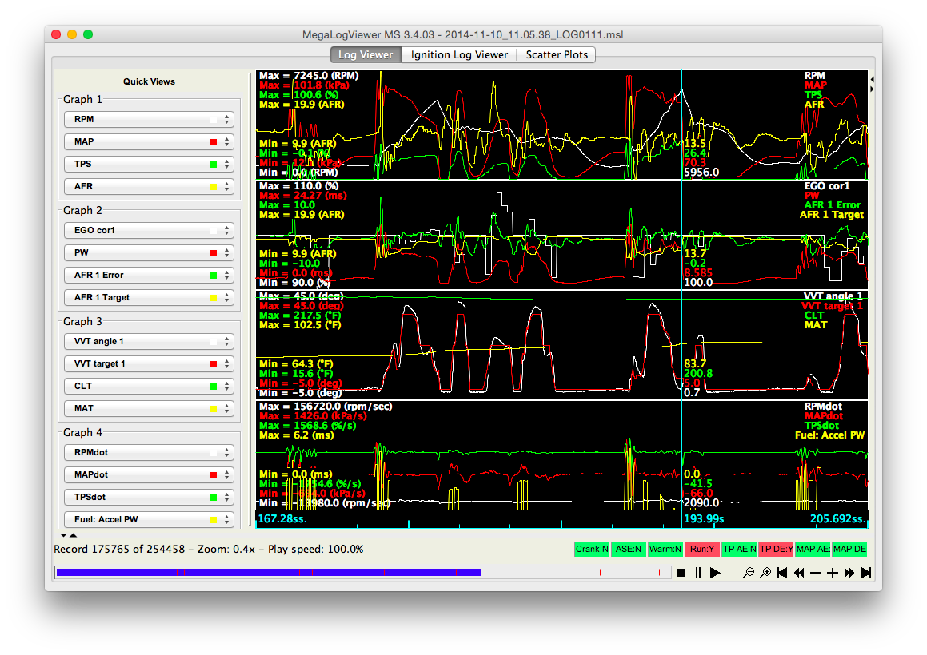This screenshot has width=927, height=655.
Task: Toggle the TP DE:Y status indicator
Action: click(775, 550)
